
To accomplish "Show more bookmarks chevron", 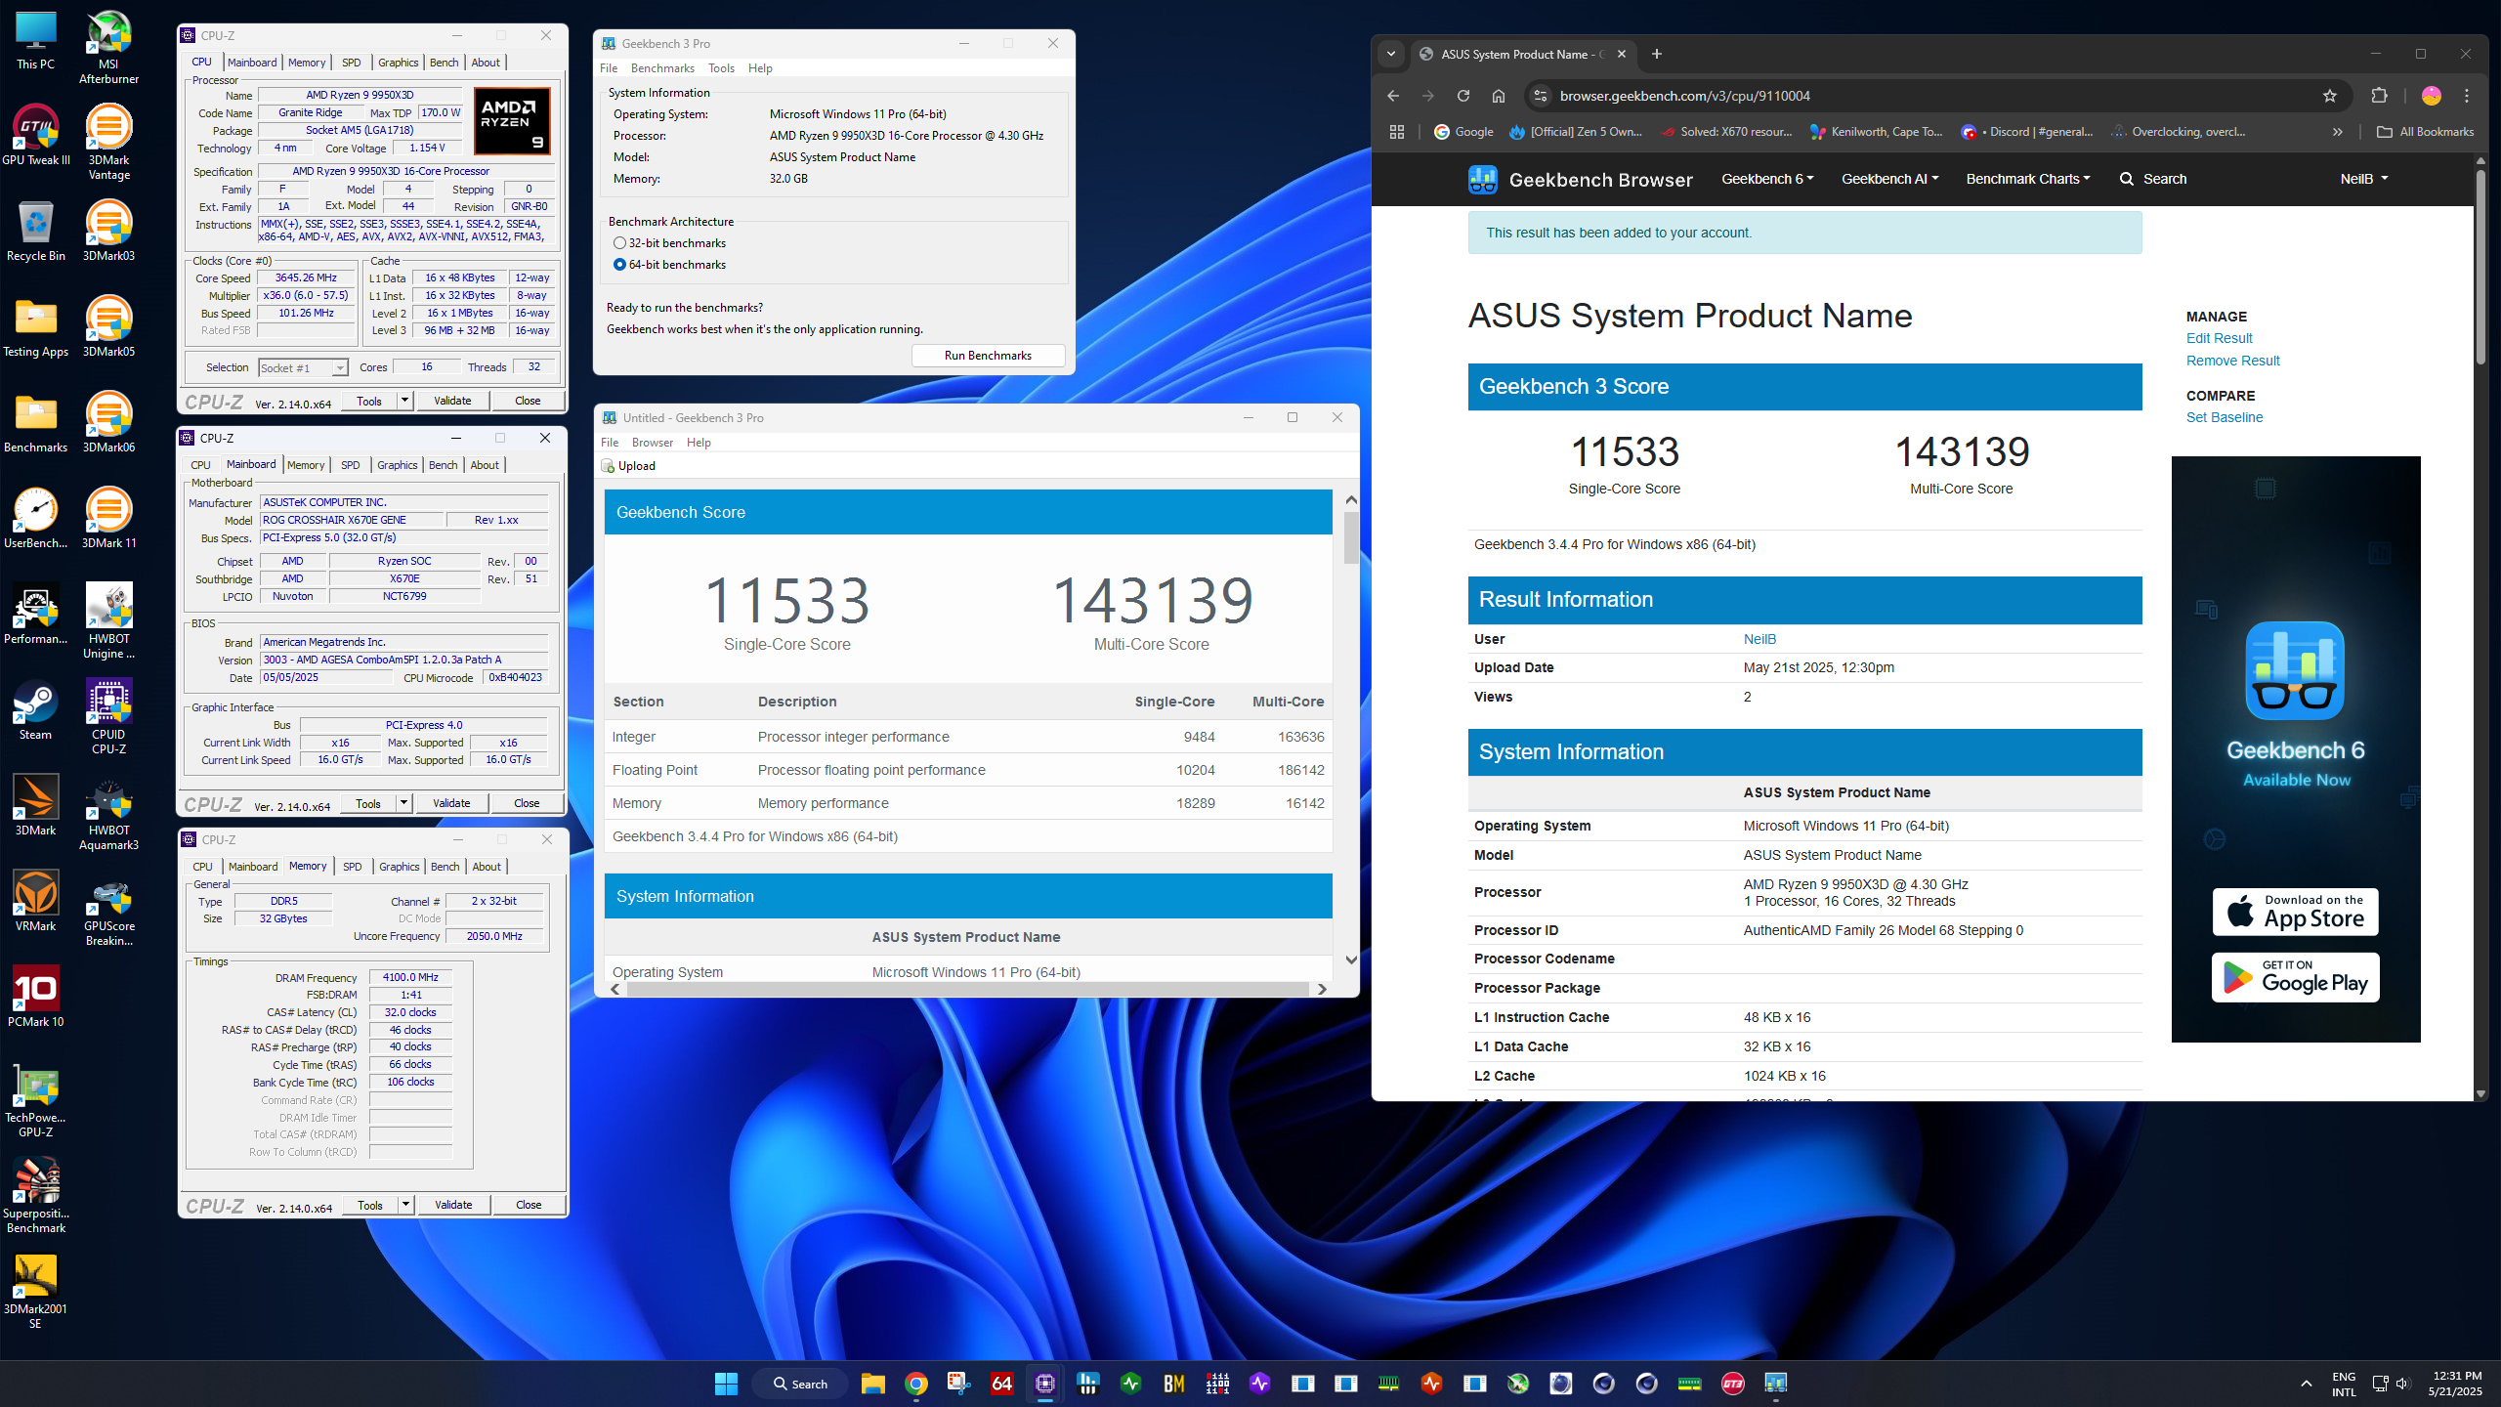I will click(x=2337, y=132).
